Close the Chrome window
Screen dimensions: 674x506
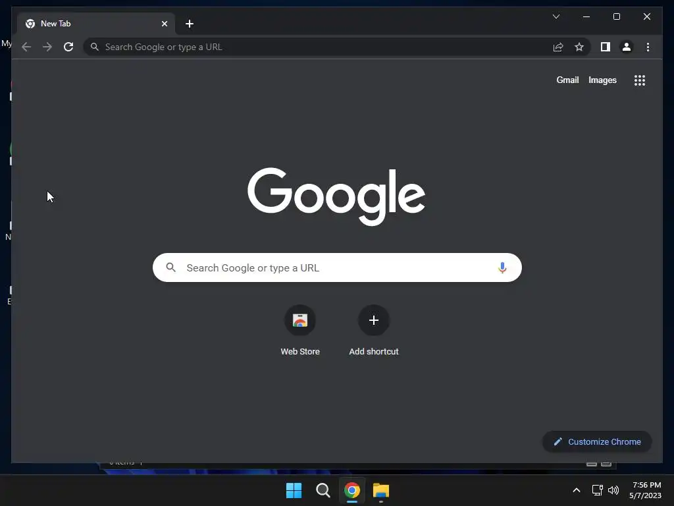pyautogui.click(x=646, y=16)
